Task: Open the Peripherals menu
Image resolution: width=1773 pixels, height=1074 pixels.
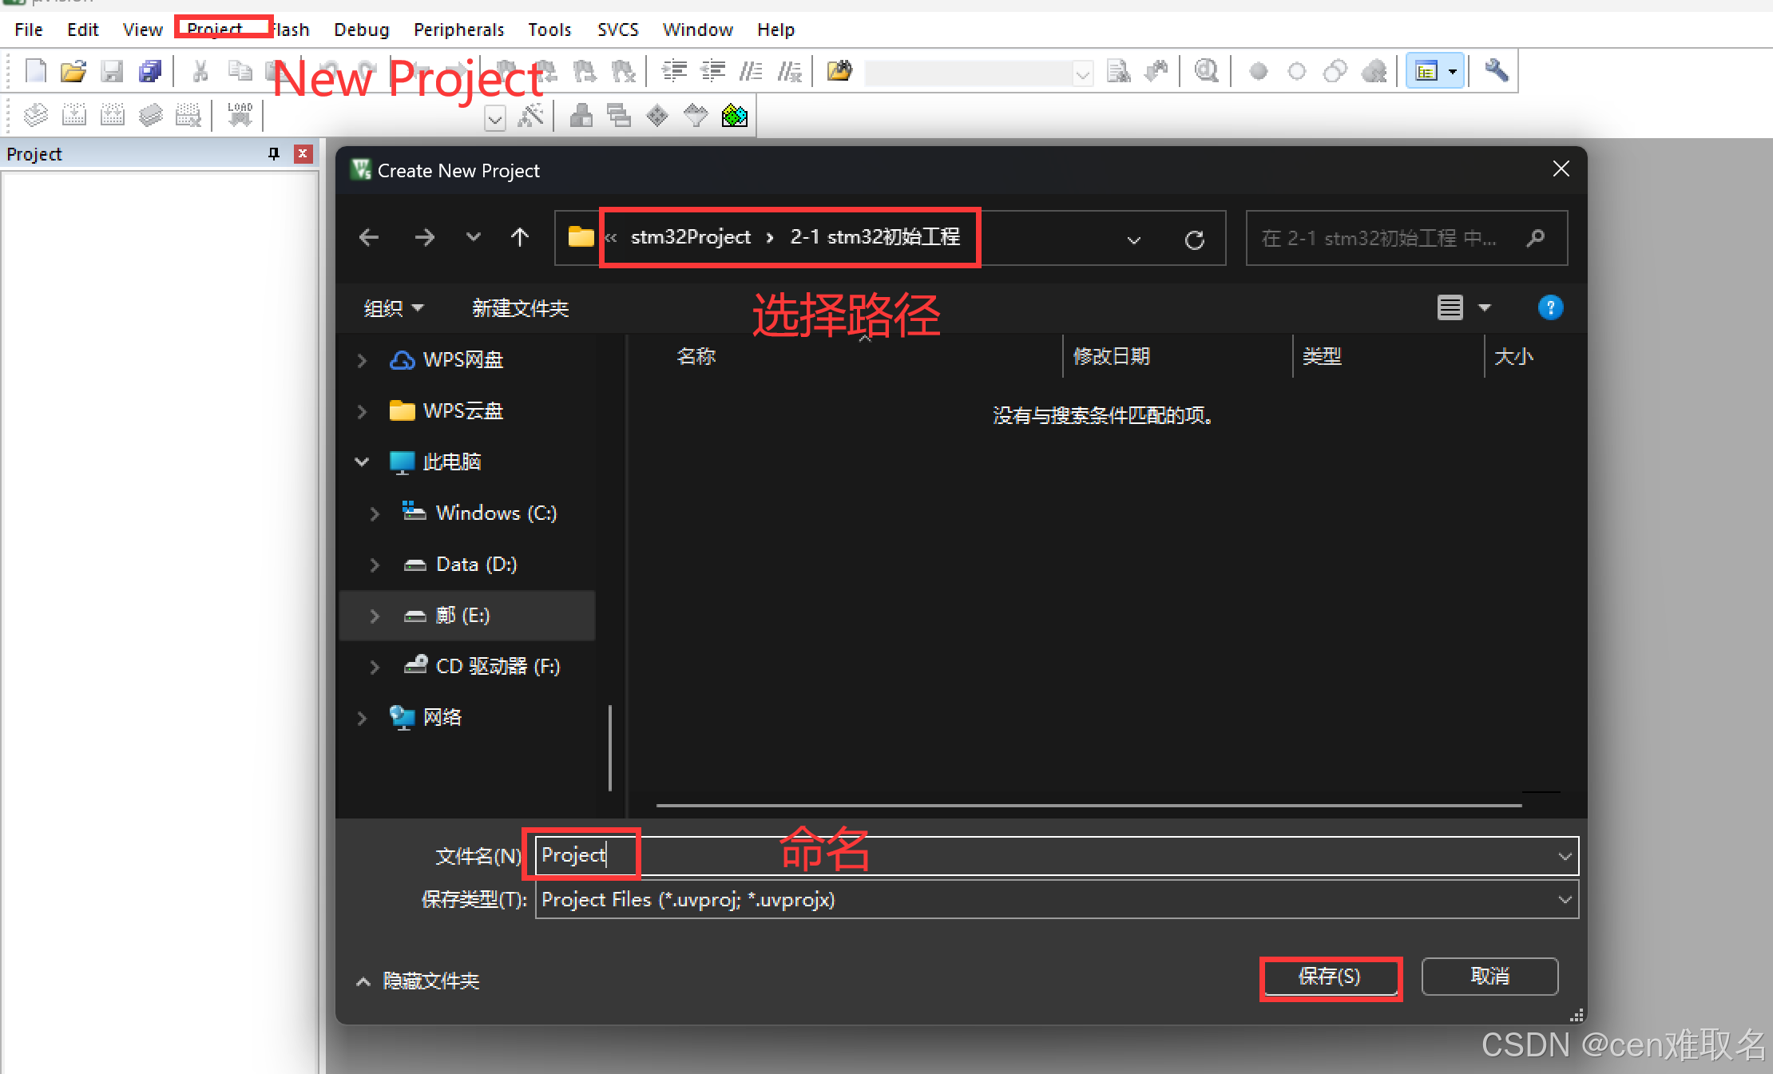Action: click(x=458, y=30)
